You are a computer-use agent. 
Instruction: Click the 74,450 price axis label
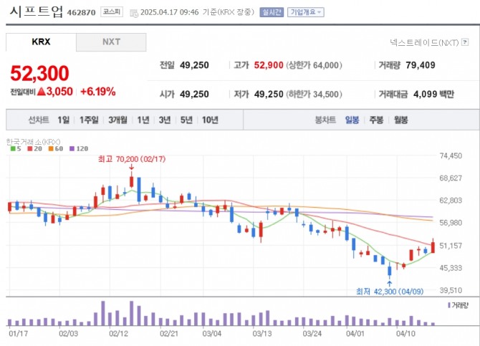coord(451,156)
